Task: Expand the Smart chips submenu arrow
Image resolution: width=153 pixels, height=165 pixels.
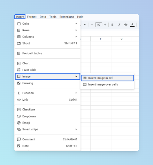Action: point(76,129)
